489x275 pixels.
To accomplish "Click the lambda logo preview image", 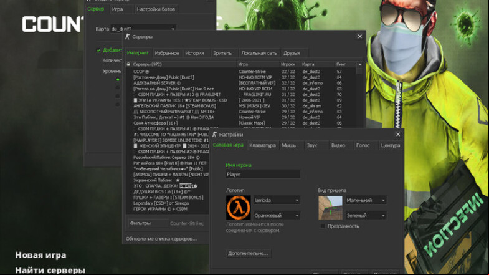I will click(x=238, y=208).
